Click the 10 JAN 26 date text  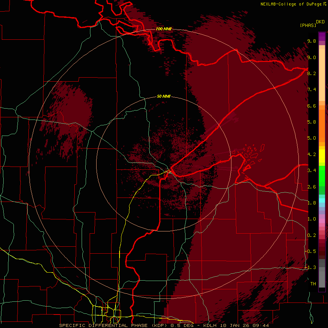pyautogui.click(x=234, y=325)
